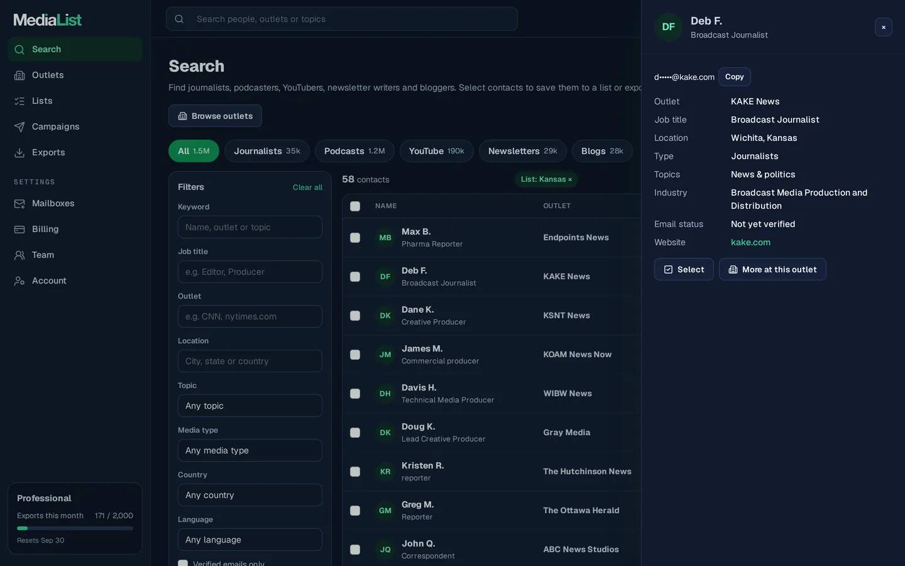Copy the email address
The width and height of the screenshot is (905, 566).
pyautogui.click(x=735, y=77)
